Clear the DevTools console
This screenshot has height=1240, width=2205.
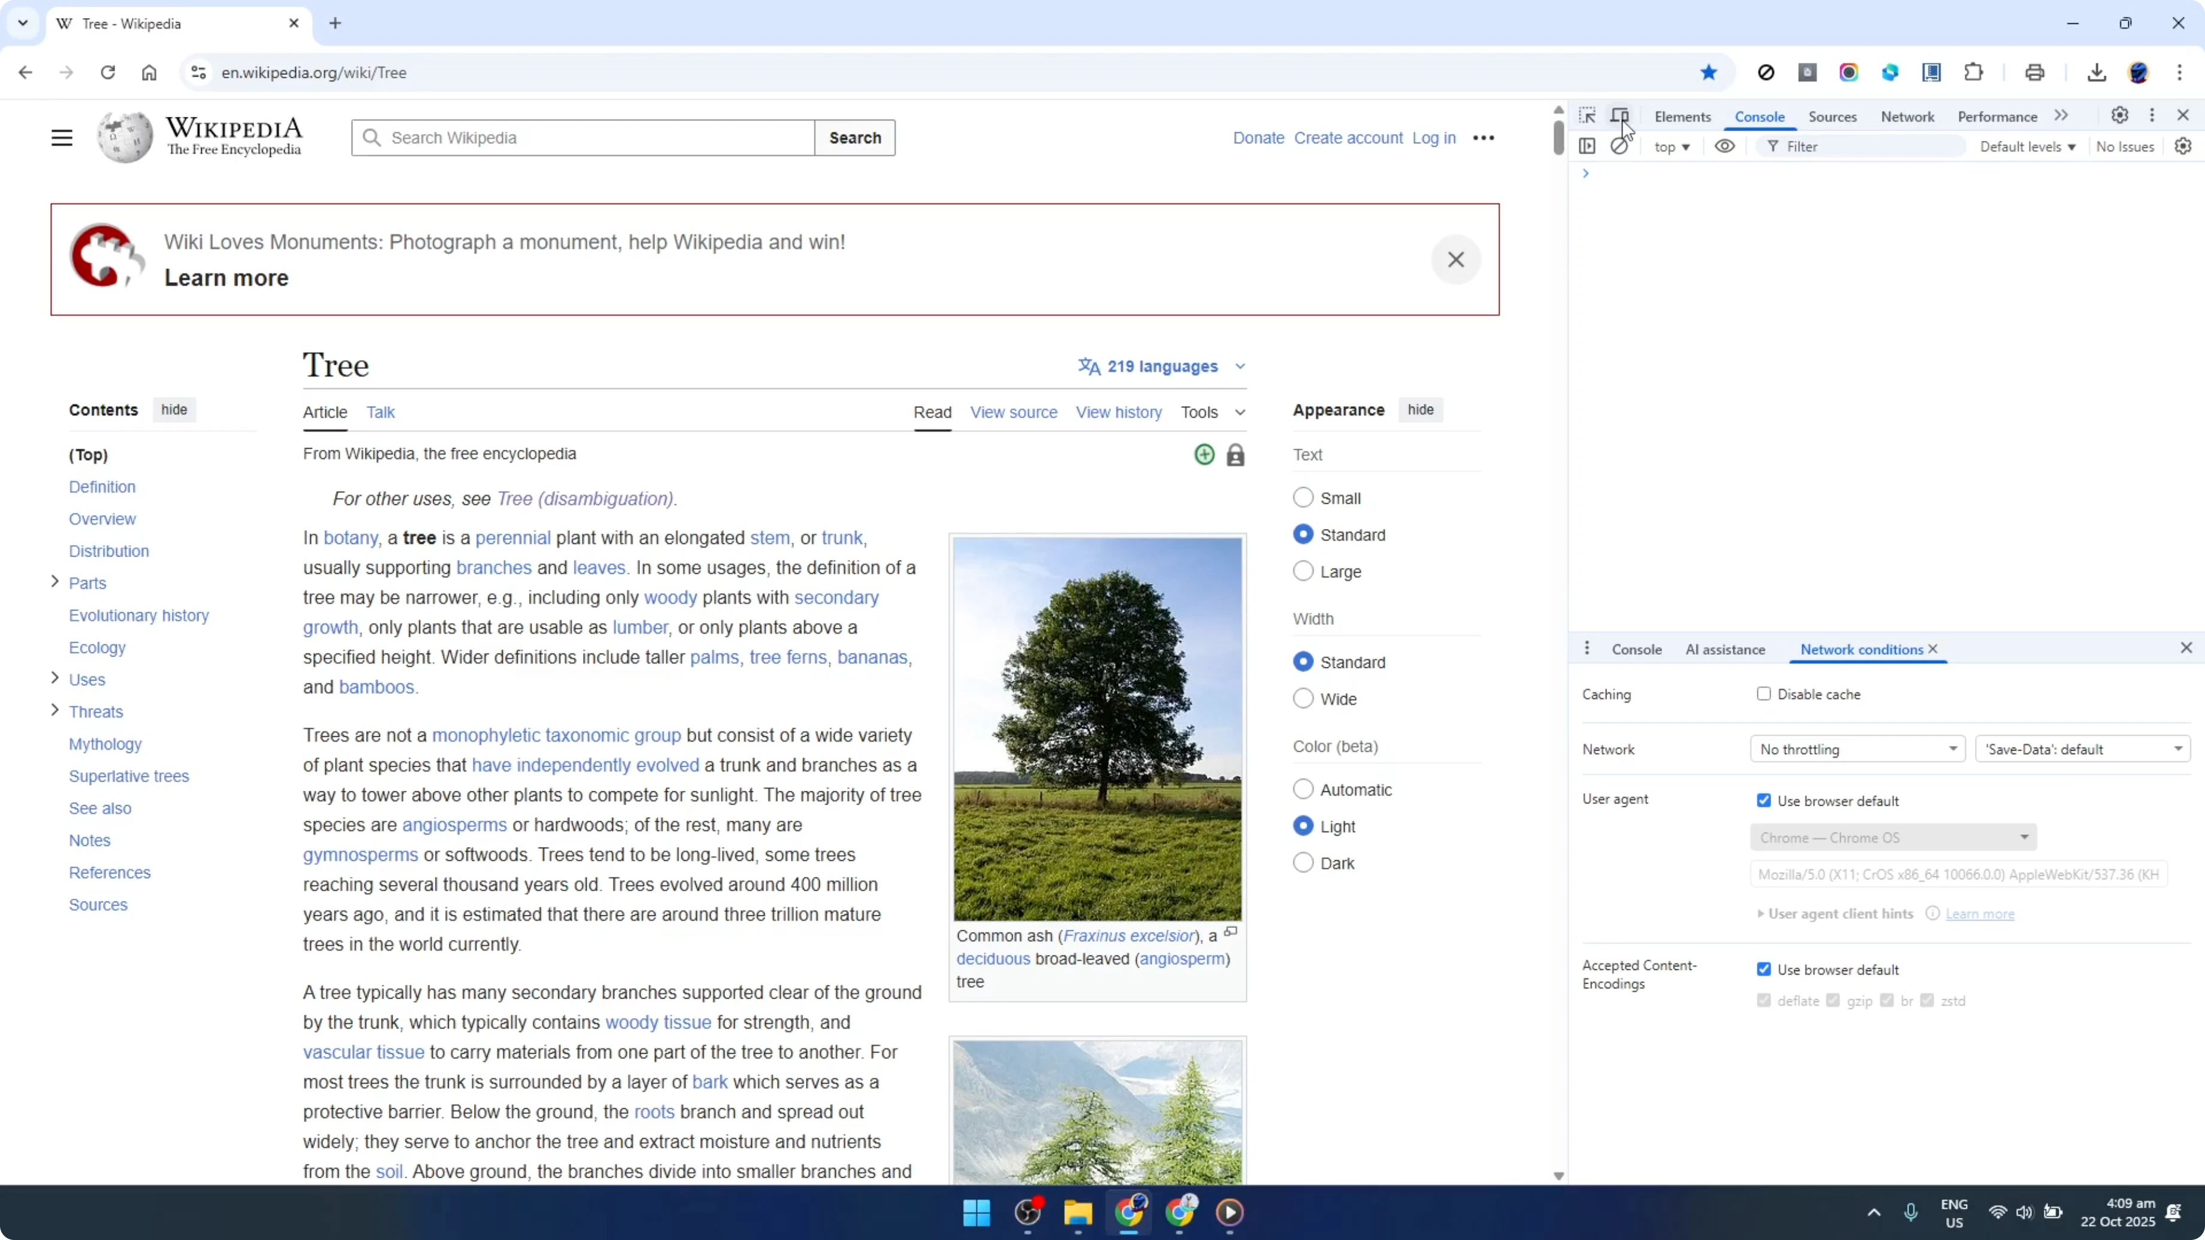pyautogui.click(x=1620, y=146)
